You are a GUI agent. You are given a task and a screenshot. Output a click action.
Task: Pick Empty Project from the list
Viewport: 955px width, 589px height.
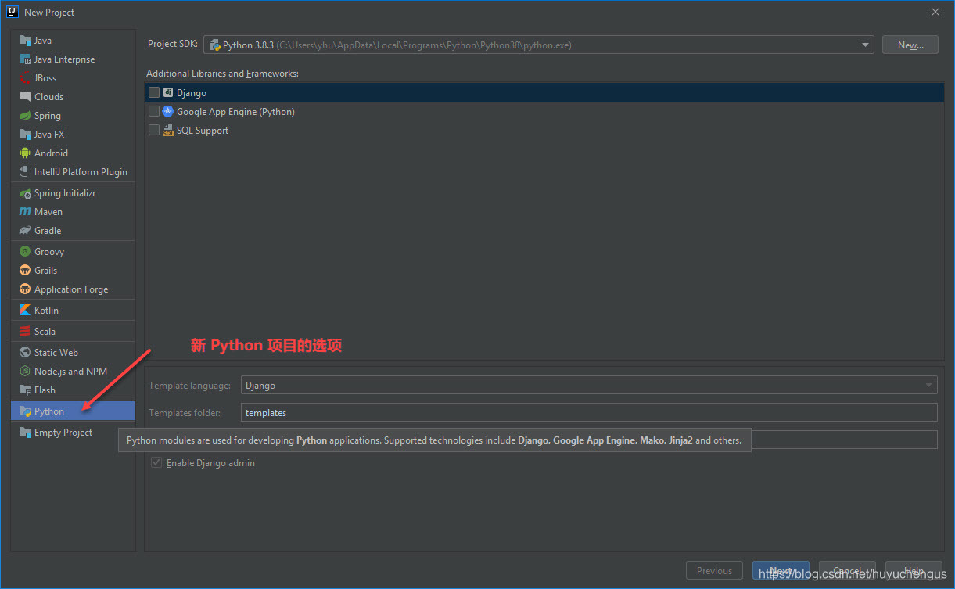(x=63, y=433)
